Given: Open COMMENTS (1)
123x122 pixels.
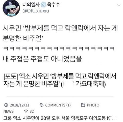Looking at the screenshot, I should pos(58,105).
